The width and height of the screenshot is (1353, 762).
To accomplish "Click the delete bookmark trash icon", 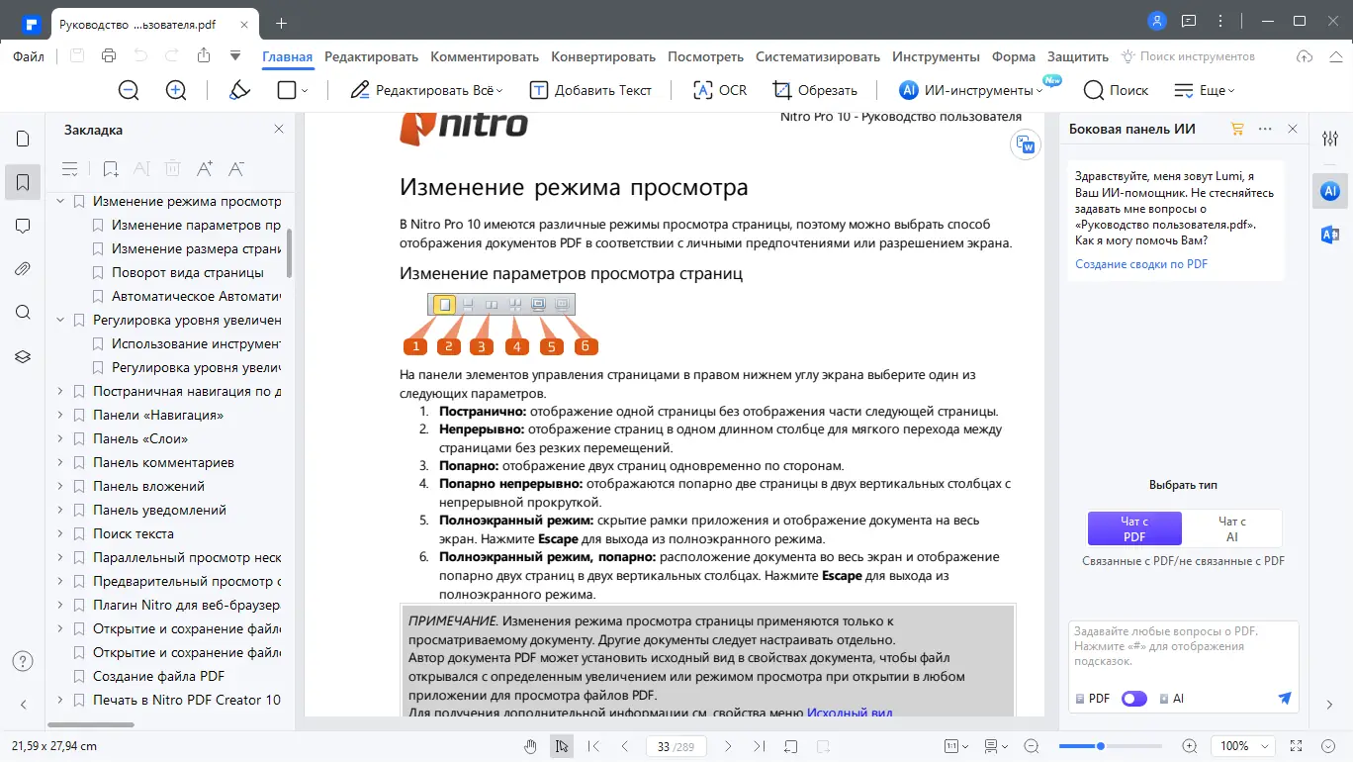I will tap(172, 169).
